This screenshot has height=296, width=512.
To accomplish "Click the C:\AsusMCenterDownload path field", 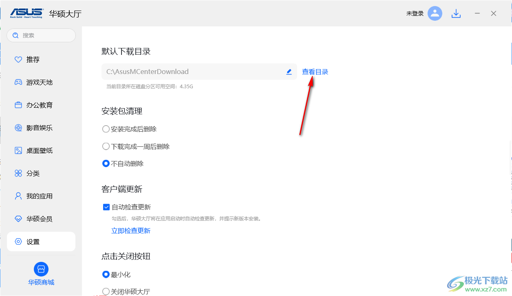I will 199,72.
